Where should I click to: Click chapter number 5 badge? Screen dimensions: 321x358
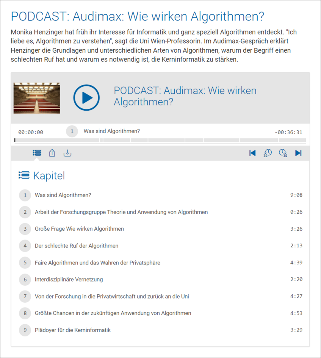(x=25, y=263)
